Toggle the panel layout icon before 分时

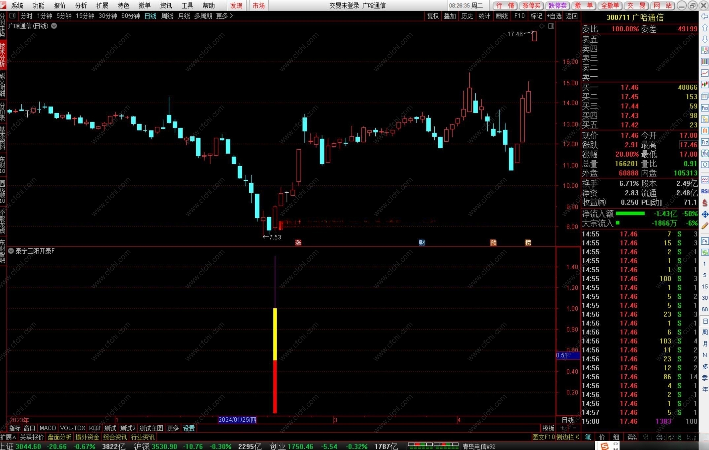point(13,16)
